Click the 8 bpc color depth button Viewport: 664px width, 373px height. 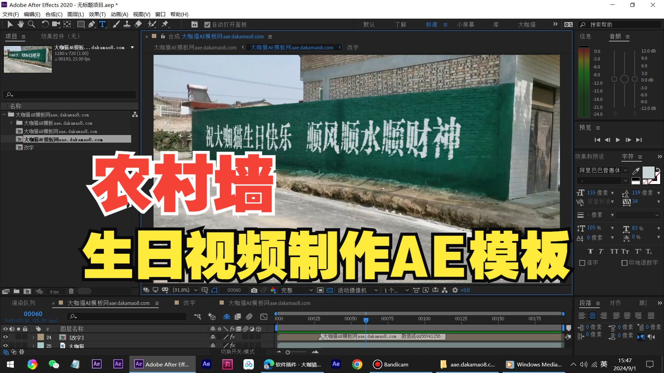[x=55, y=292]
